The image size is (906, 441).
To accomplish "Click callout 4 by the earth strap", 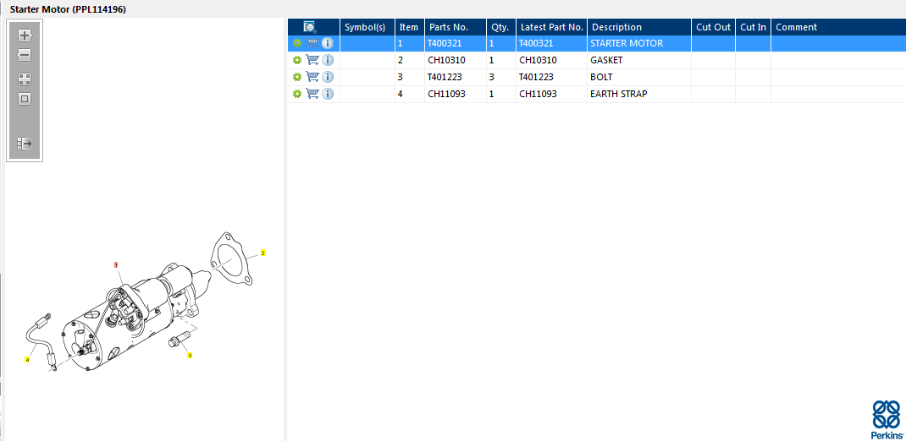I will tap(27, 360).
